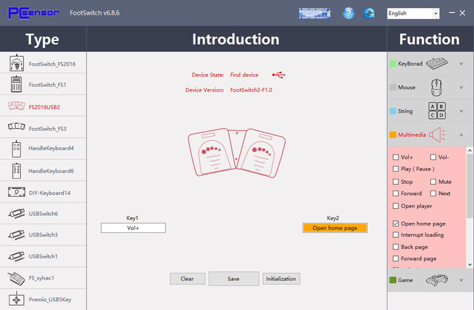Open the on-screen keyboard icon in header

click(x=314, y=13)
